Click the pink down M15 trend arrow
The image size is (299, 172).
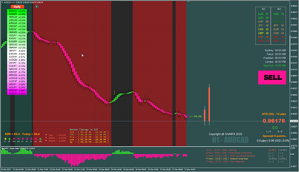(x=14, y=139)
